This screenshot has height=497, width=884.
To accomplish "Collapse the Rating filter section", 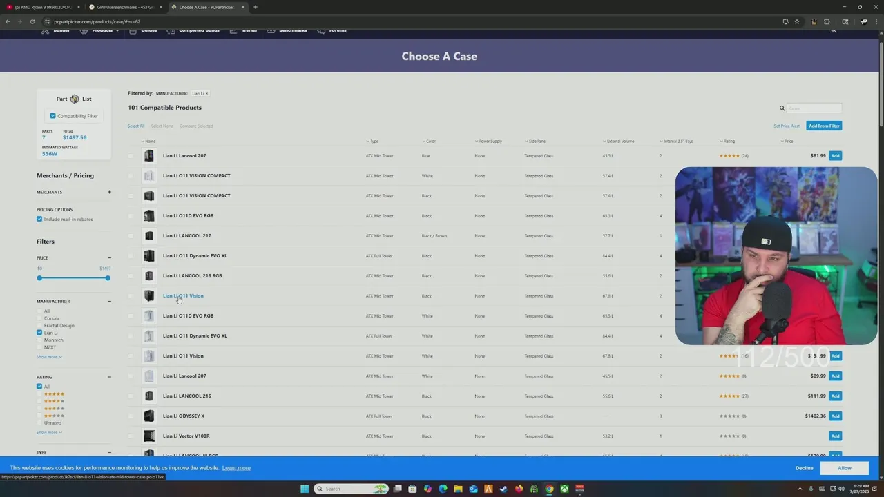I will pos(109,377).
